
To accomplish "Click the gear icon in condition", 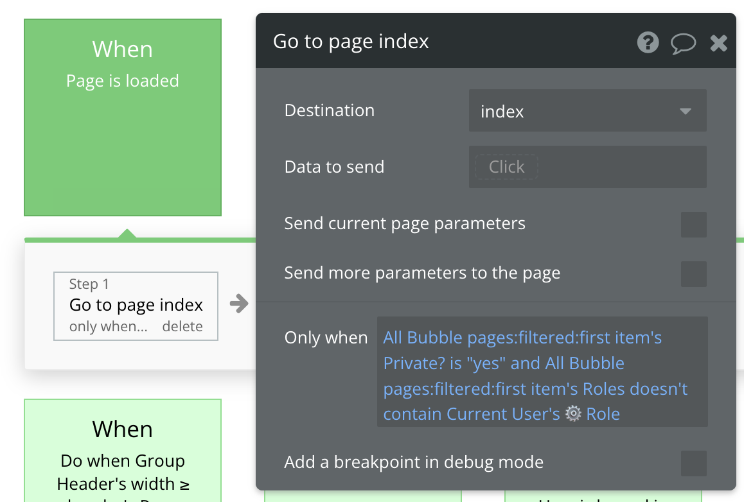I will point(572,414).
